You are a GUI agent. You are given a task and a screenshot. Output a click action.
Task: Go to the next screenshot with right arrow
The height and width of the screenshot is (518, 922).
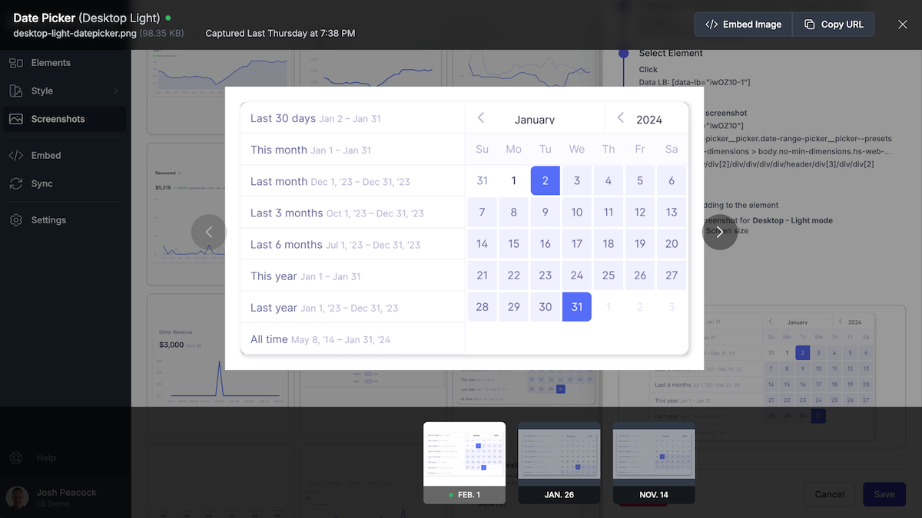719,232
